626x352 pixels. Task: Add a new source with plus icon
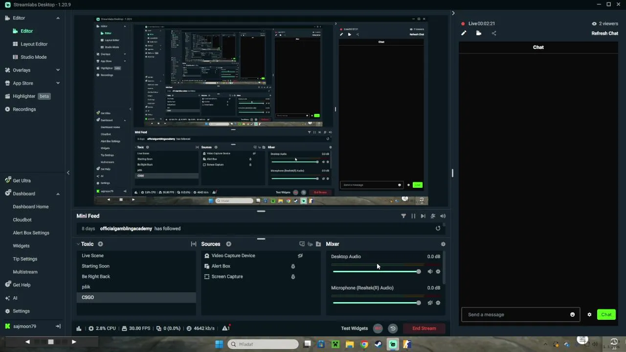click(x=228, y=244)
